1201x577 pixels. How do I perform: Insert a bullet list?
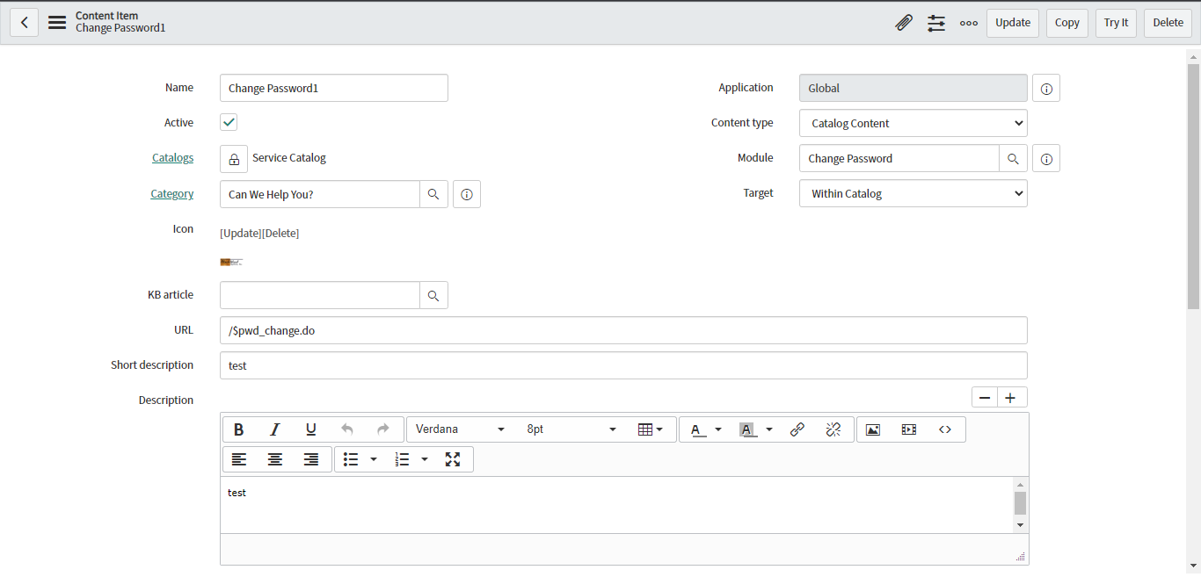click(x=351, y=459)
